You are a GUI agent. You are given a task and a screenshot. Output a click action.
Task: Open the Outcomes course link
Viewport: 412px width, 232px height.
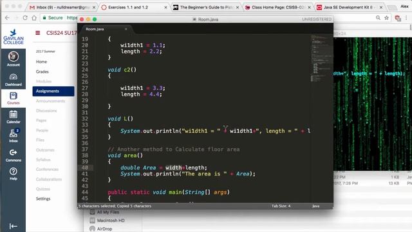[45, 150]
